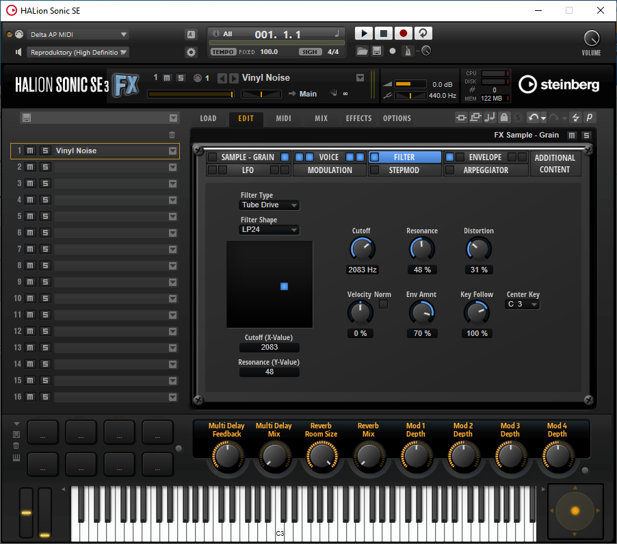Enable the Velocity Norm checkbox
The image size is (617, 544).
point(383,305)
